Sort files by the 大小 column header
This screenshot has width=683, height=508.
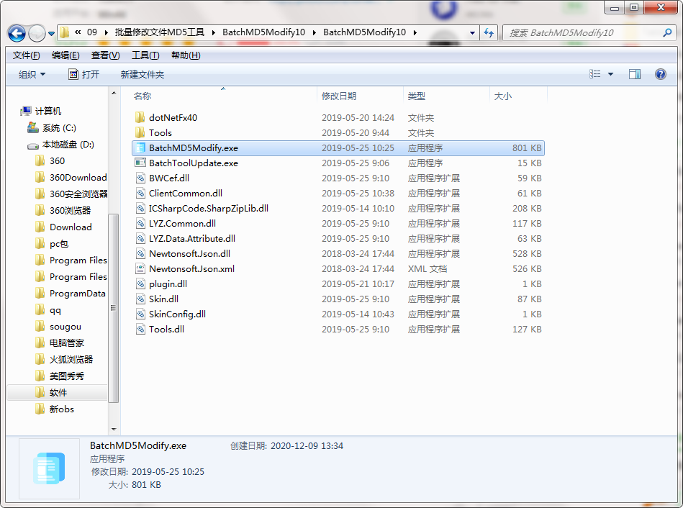tap(518, 96)
